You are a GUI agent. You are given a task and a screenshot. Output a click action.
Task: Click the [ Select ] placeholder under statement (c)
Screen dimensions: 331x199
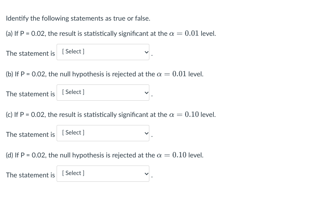pos(73,132)
